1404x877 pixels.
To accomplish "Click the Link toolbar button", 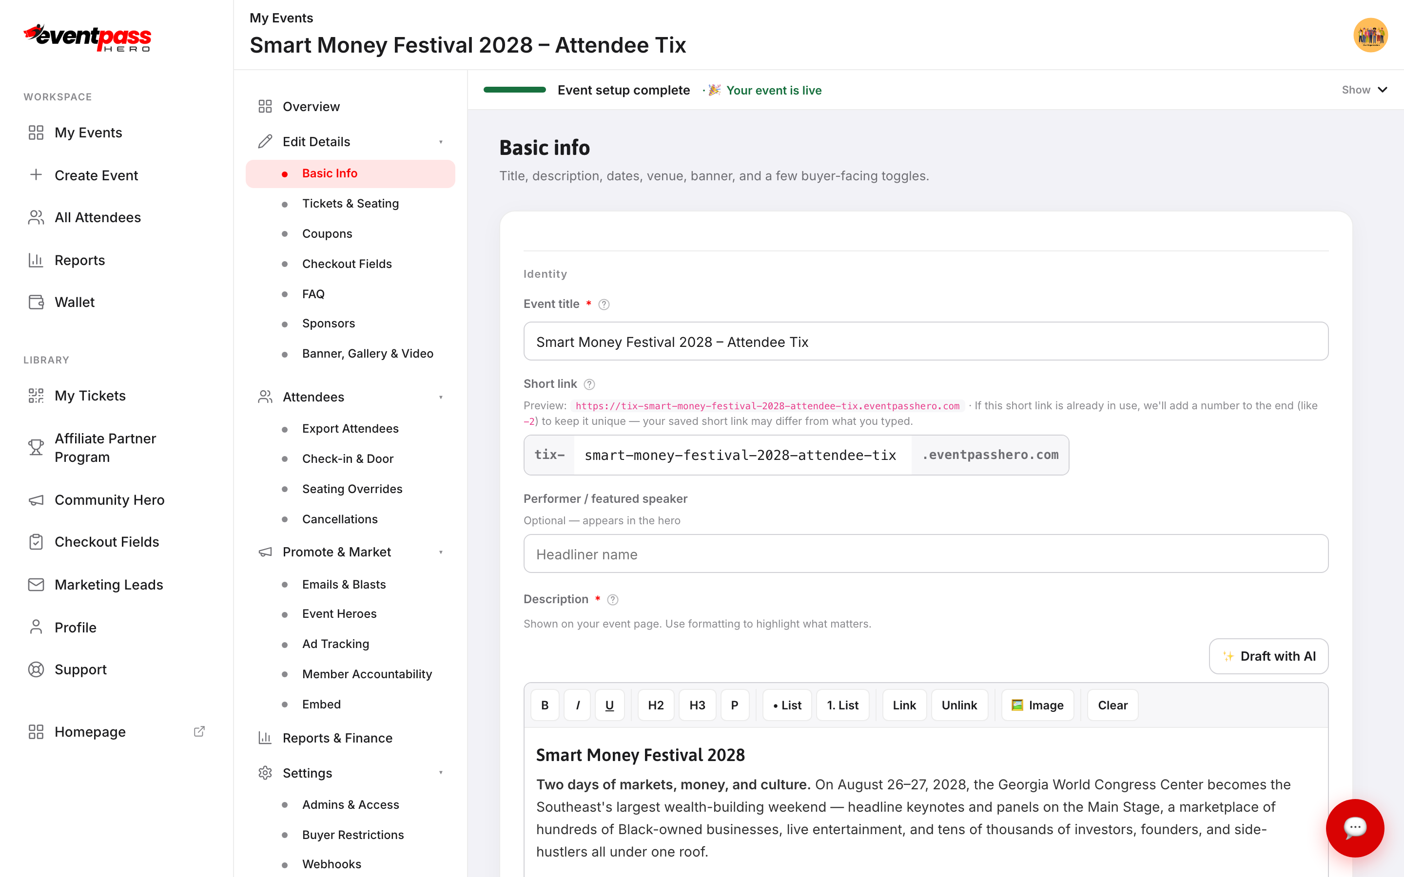I will (x=904, y=705).
